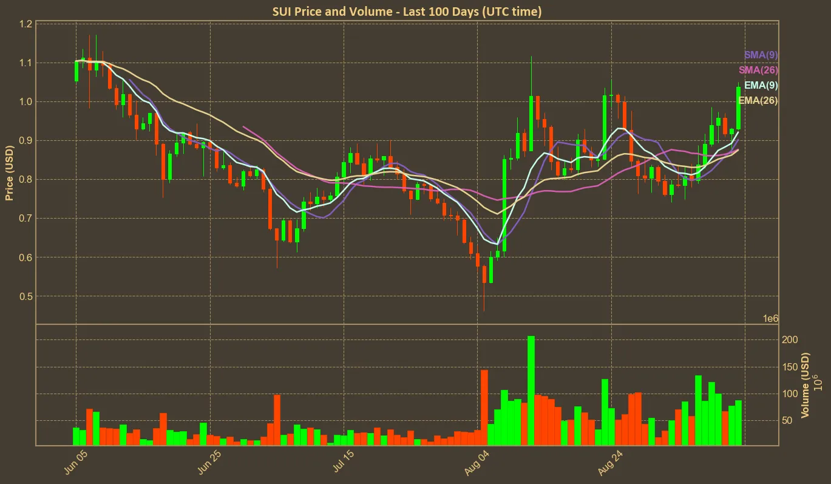This screenshot has width=831, height=484.
Task: Select the SMA(9) legend label
Action: point(761,55)
